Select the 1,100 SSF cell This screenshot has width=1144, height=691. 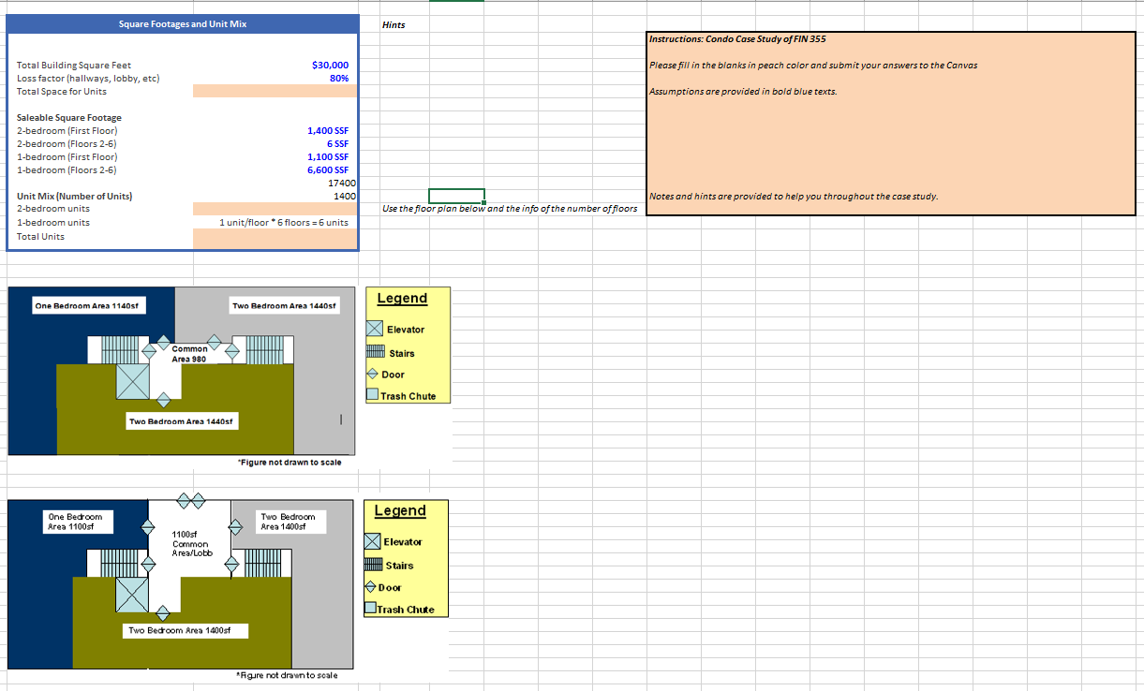tap(275, 156)
